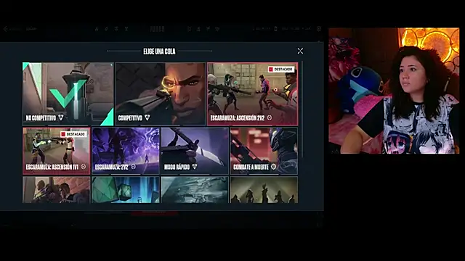Image resolution: width=465 pixels, height=261 pixels.
Task: Click the green checkmark on No Competitivo
Action: coord(68,94)
